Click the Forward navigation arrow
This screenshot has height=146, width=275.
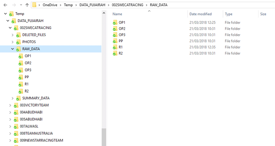pyautogui.click(x=14, y=5)
